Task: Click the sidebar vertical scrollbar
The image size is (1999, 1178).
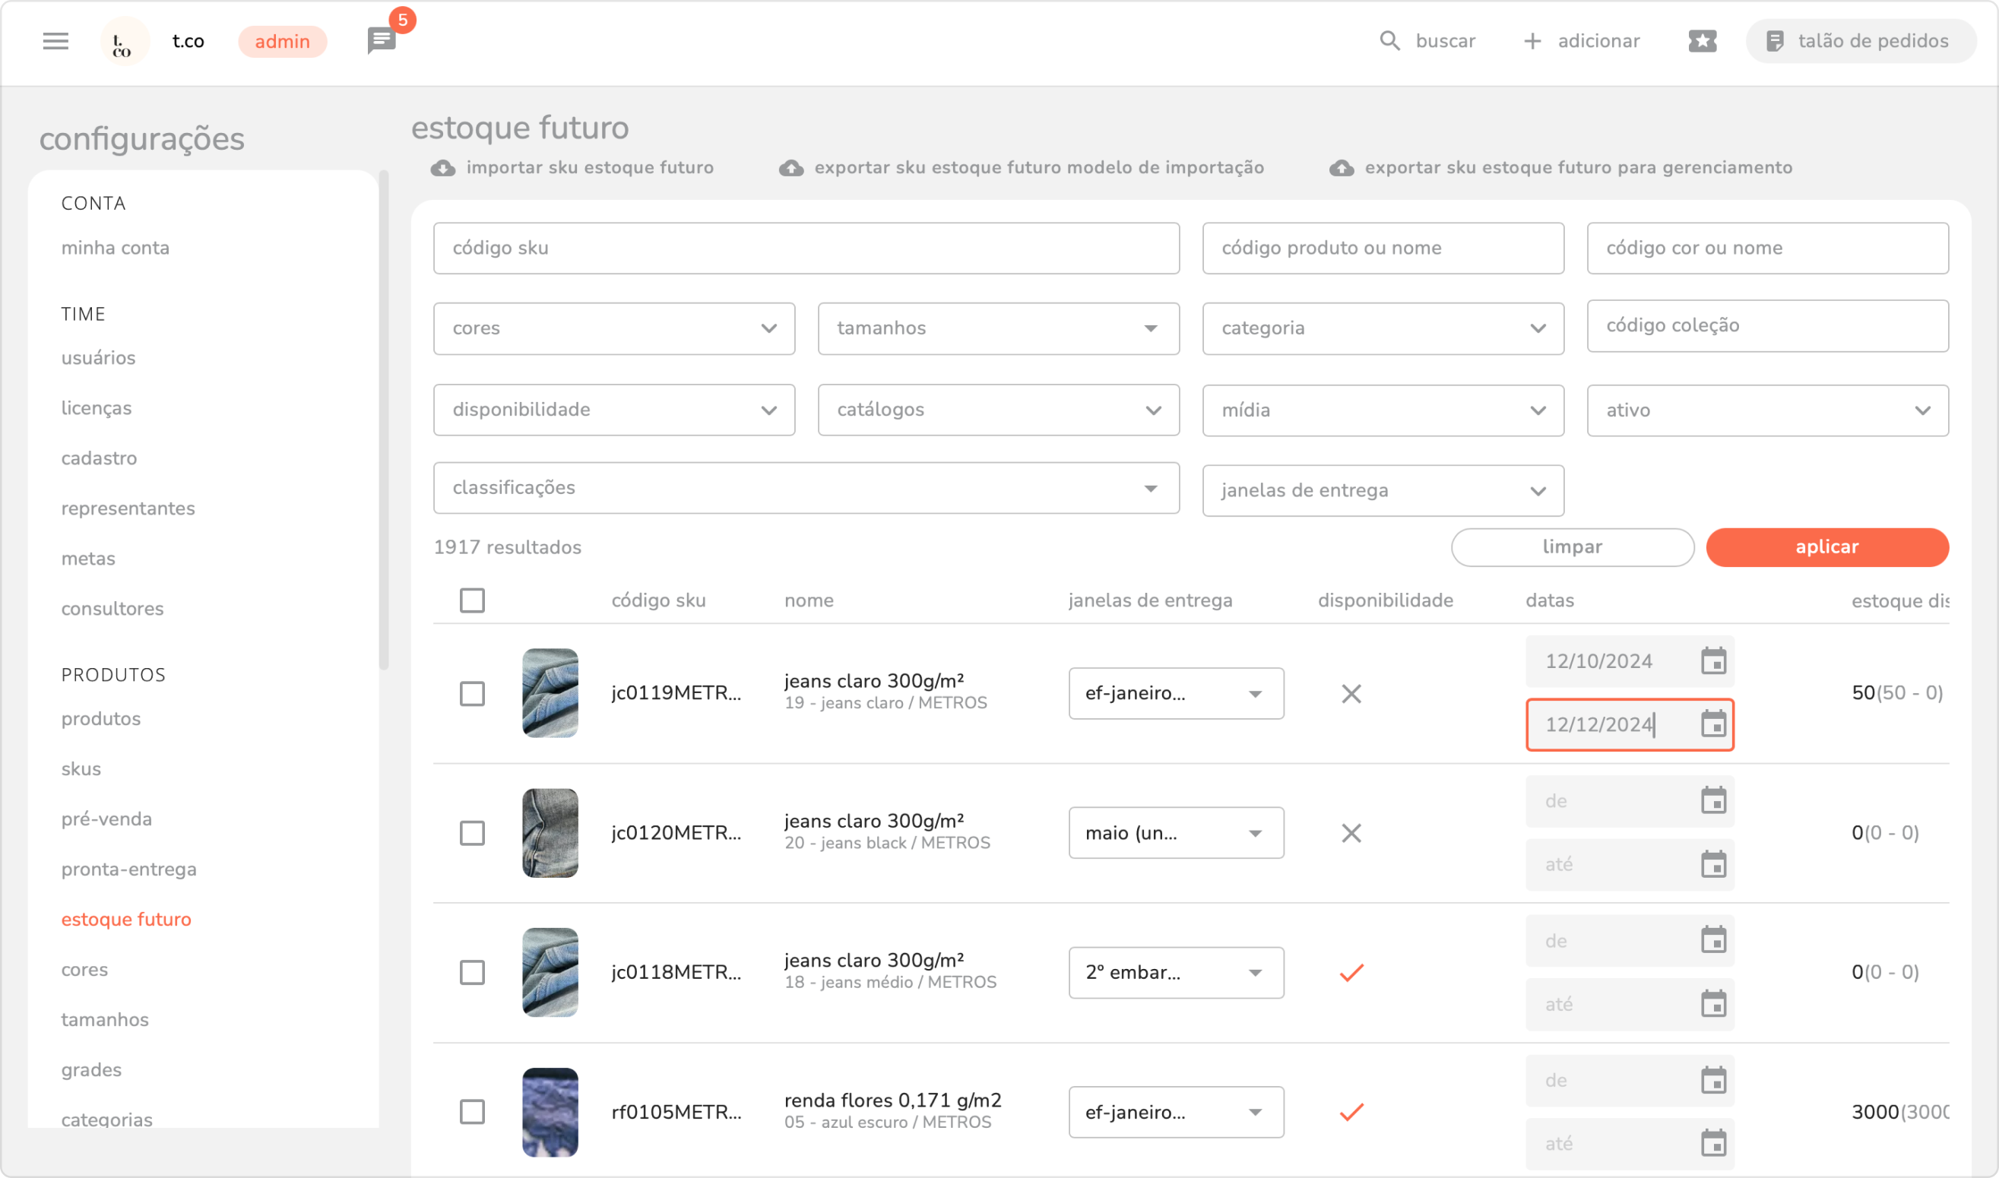Action: coord(385,421)
